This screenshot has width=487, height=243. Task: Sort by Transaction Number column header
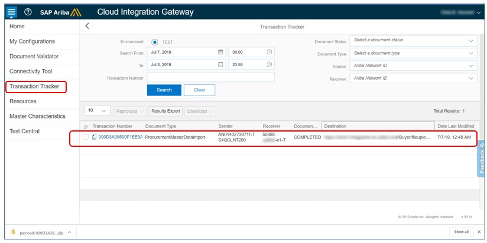[x=112, y=126]
